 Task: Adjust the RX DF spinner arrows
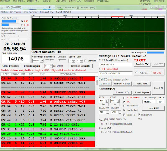coord(118,101)
